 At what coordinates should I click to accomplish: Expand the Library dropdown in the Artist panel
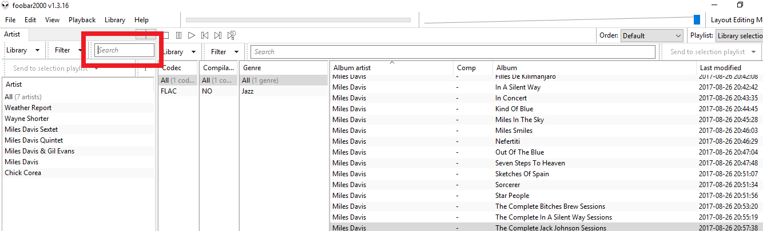pos(23,50)
